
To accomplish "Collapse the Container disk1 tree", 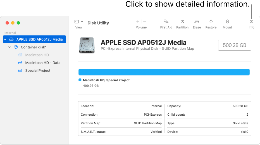I will 9,47.
